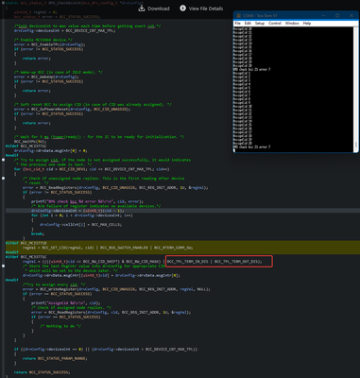
Task: Click the BMS_CheckBccCnt function signature line
Action: tap(75, 3)
